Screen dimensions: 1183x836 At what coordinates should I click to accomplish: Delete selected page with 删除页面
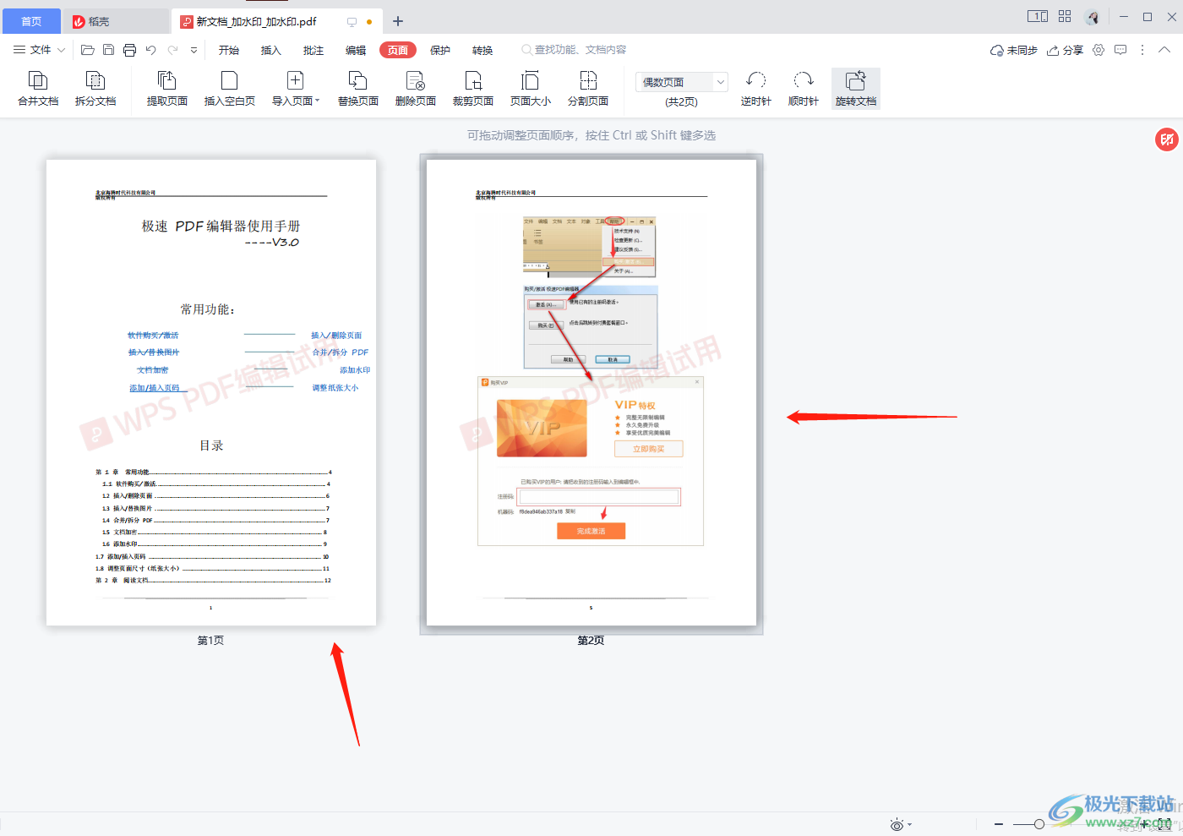point(416,89)
